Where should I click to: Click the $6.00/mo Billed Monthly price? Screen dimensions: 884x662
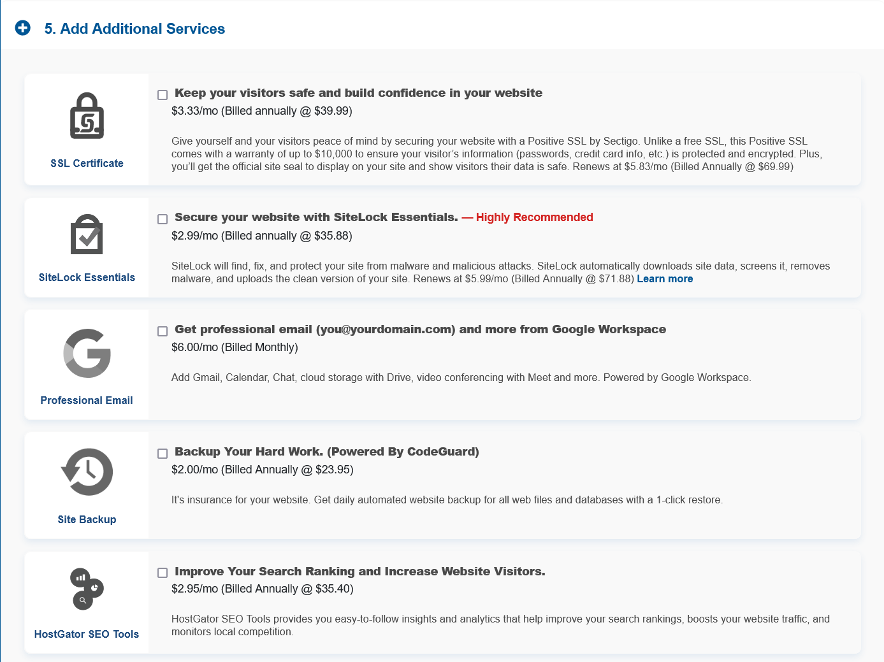pos(235,347)
